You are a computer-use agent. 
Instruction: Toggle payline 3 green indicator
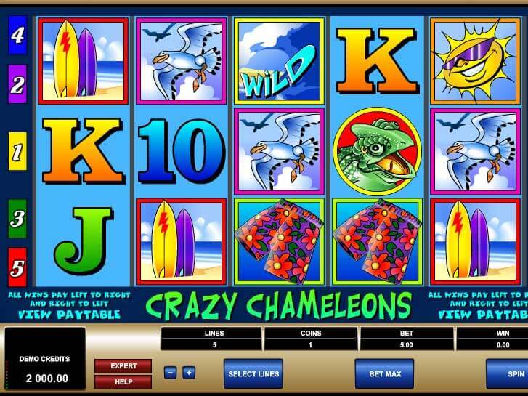tap(17, 219)
